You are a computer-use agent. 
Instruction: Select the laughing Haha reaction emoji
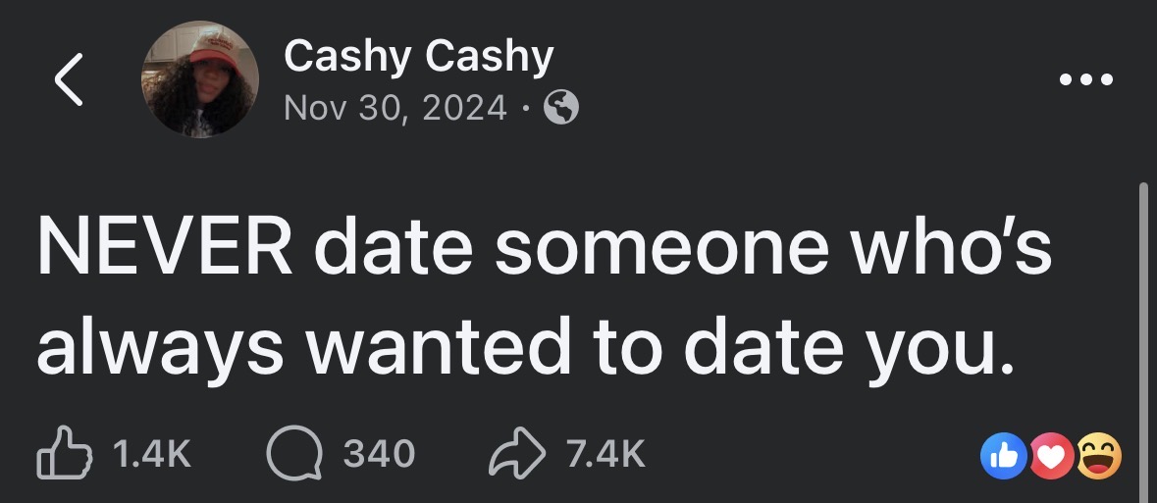(x=1097, y=453)
